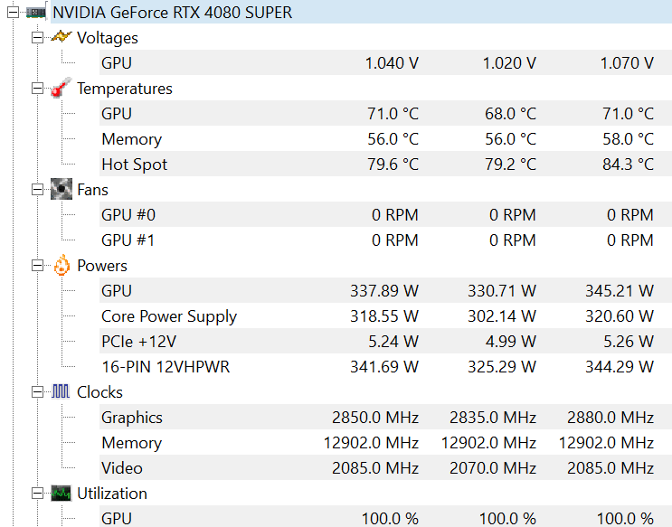672x527 pixels.
Task: Click the Temperatures thermometer icon
Action: [x=61, y=88]
